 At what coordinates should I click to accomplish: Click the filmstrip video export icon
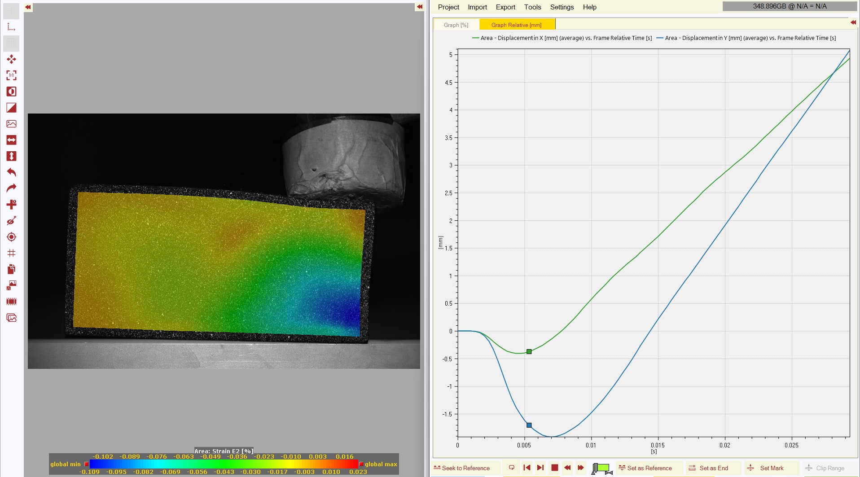pyautogui.click(x=11, y=302)
